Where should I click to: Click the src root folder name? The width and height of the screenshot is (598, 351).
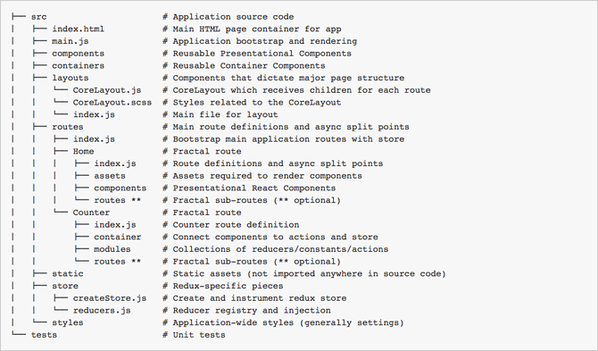tap(39, 17)
